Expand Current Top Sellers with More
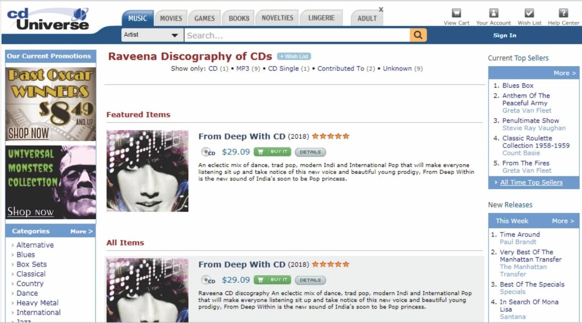 coord(565,73)
